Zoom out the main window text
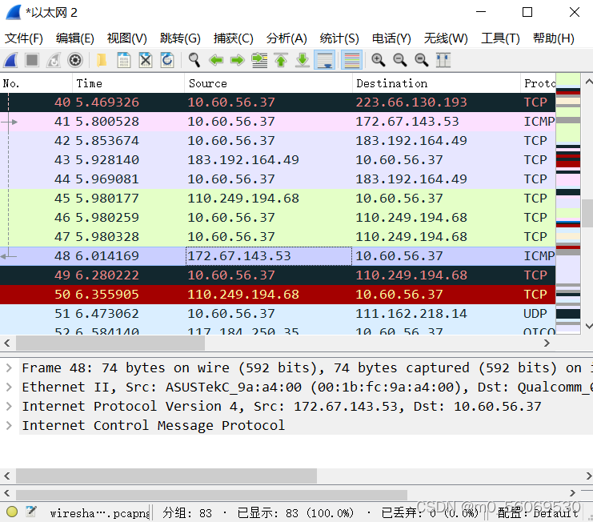Screen dimensions: 593x522 (x=400, y=60)
